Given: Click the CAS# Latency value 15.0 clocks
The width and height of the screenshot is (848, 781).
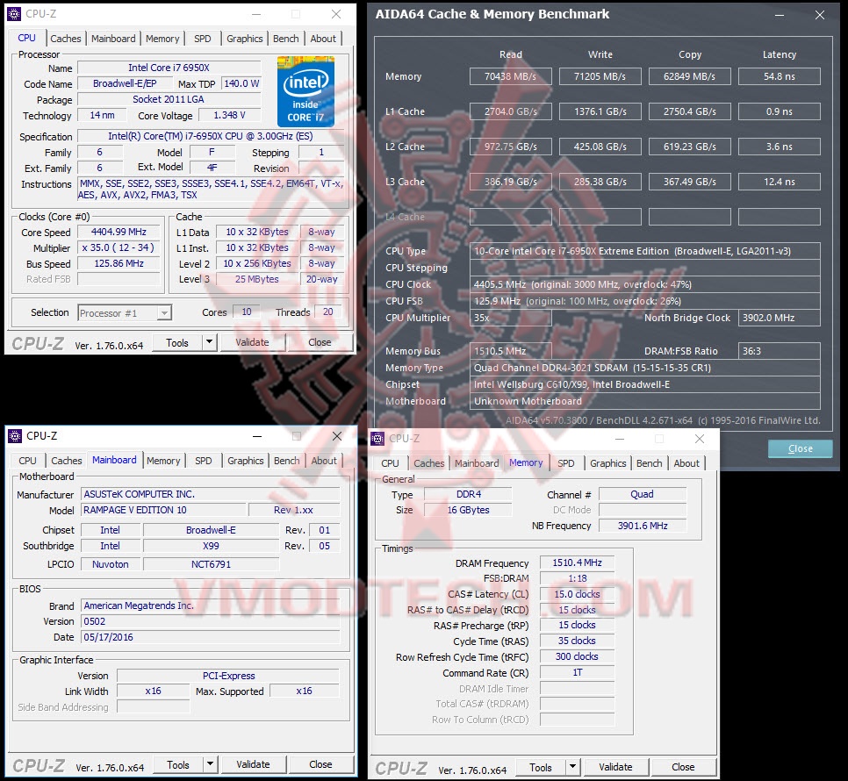Looking at the screenshot, I should point(577,594).
